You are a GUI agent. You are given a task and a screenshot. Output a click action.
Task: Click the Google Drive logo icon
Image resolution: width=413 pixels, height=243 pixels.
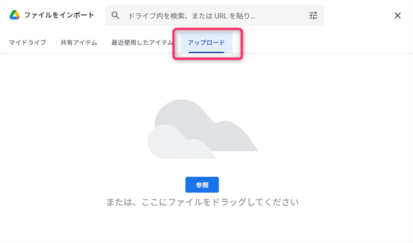coord(14,15)
